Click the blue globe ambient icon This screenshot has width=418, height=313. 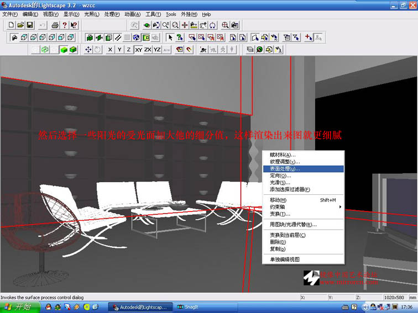(x=136, y=38)
